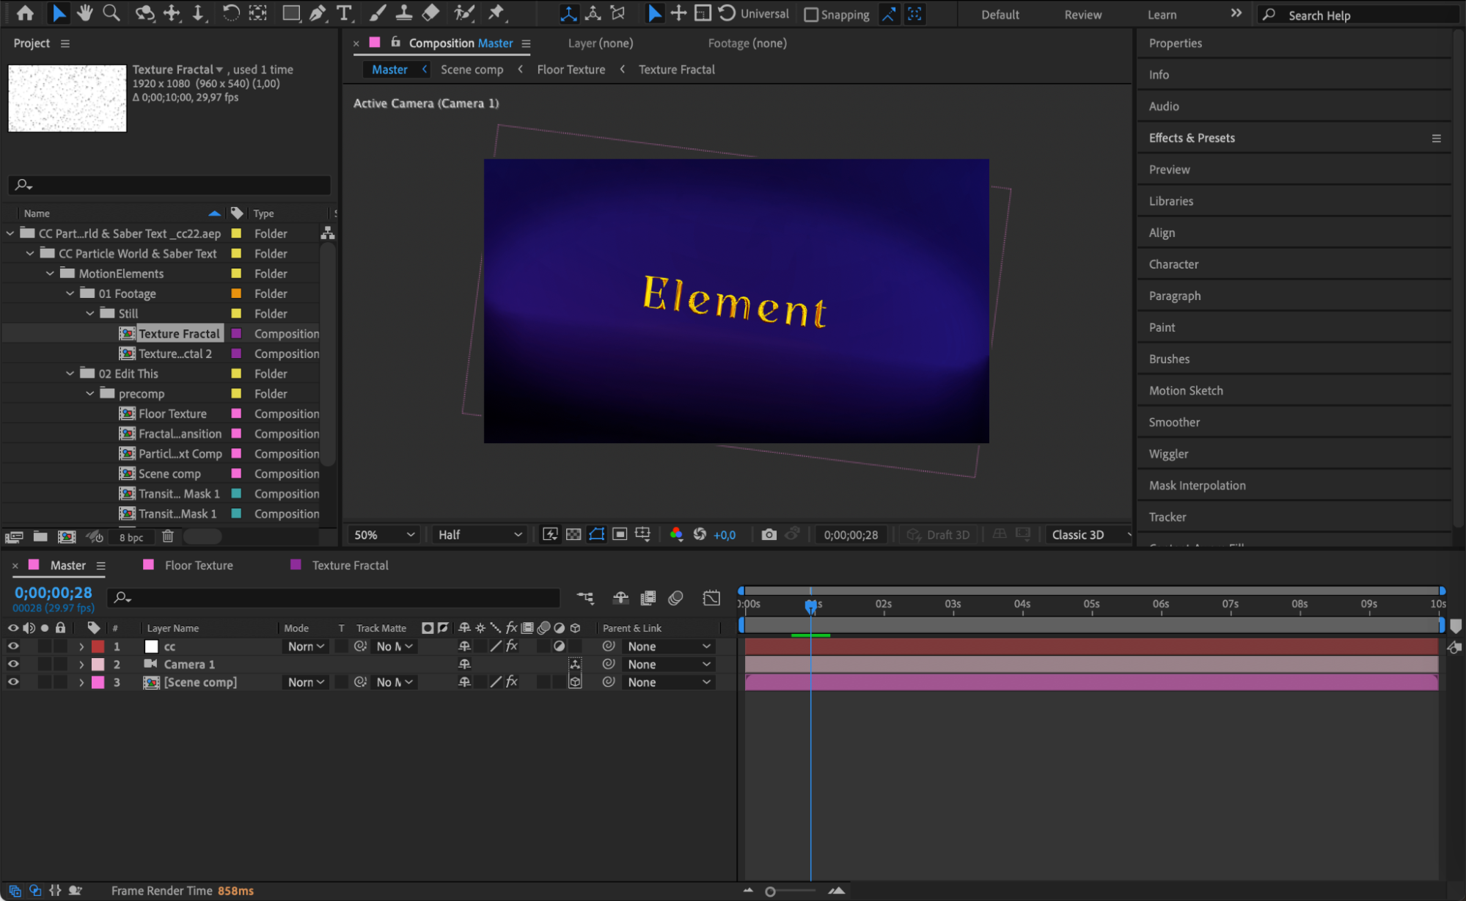
Task: Toggle mask and shape path visibility
Action: click(597, 535)
